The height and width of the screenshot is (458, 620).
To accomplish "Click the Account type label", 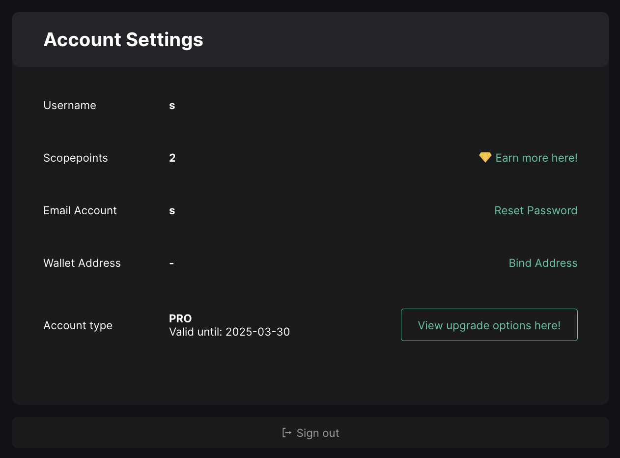I will (x=78, y=325).
